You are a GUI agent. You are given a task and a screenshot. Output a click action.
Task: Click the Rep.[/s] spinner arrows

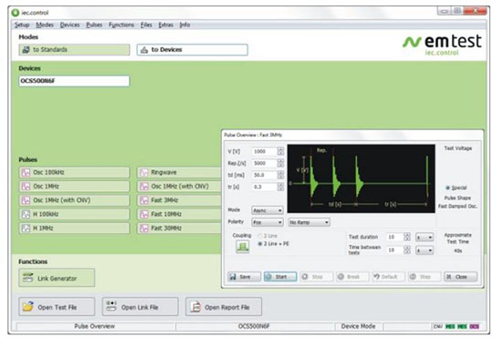click(280, 163)
